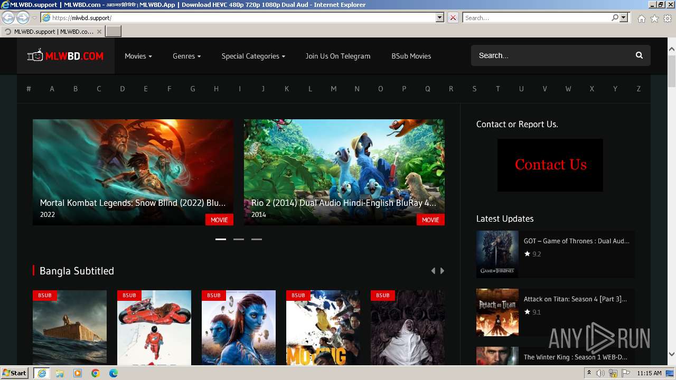Filter titles by letter M
Viewport: 676px width, 380px height.
point(333,89)
